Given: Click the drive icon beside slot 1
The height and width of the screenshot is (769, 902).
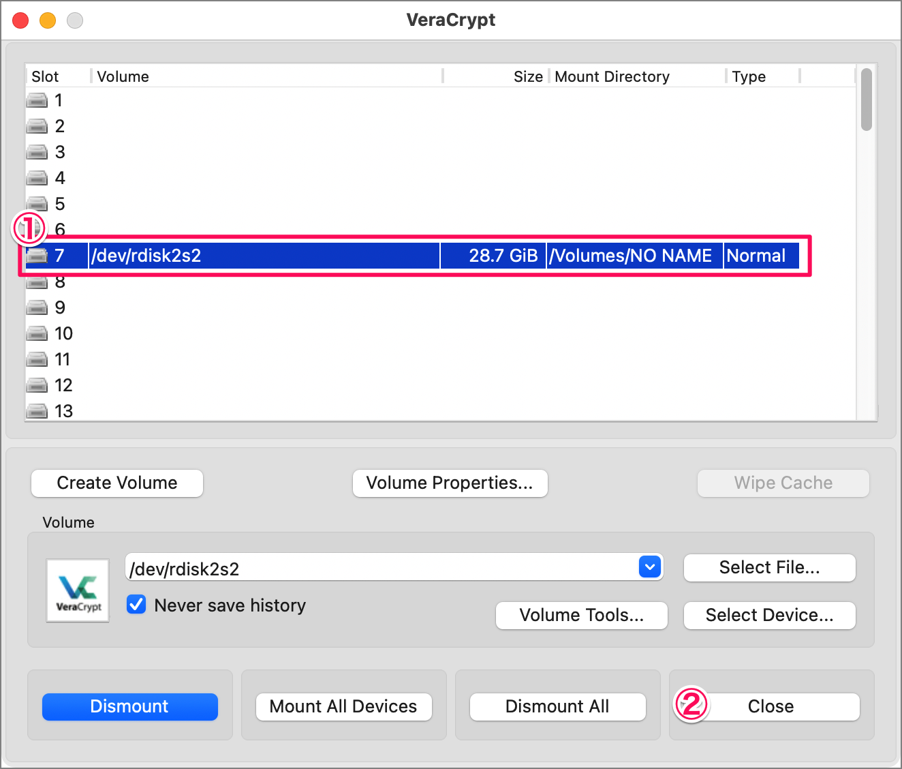Looking at the screenshot, I should (37, 100).
